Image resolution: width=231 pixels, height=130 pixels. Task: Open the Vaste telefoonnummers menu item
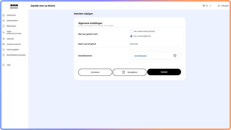pos(14,32)
